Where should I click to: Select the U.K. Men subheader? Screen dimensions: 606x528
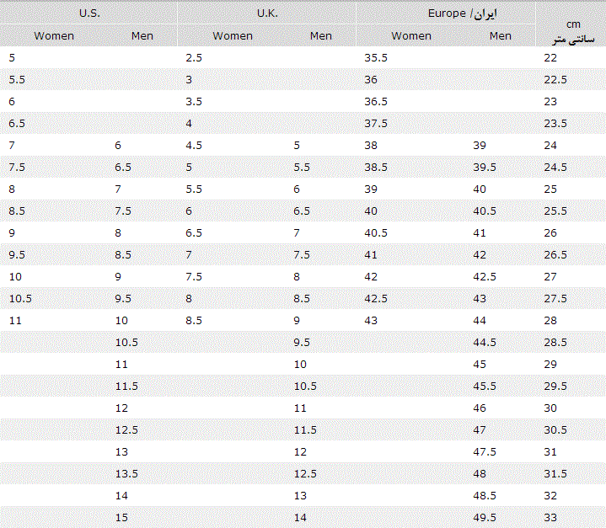[321, 36]
